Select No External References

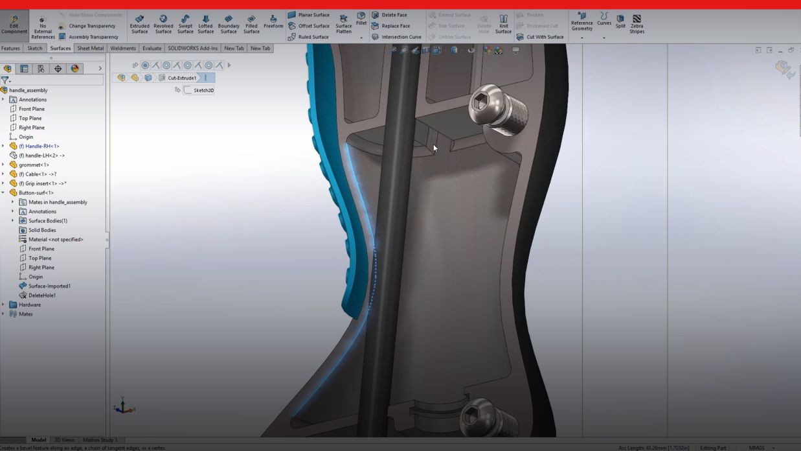[43, 27]
